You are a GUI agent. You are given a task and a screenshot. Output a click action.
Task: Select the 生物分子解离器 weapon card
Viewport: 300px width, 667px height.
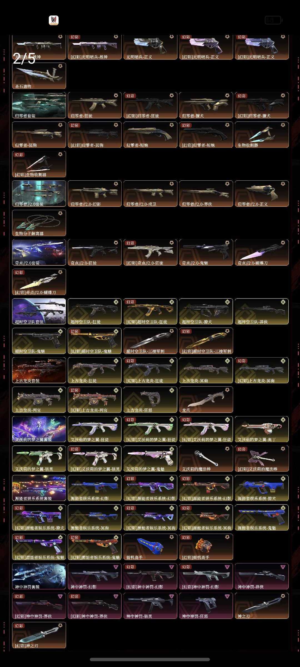pyautogui.click(x=39, y=223)
